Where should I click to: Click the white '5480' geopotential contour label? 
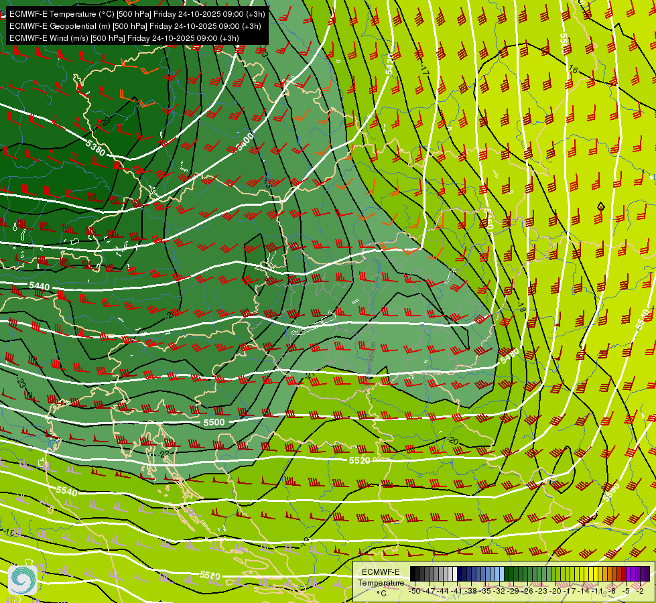[509, 356]
